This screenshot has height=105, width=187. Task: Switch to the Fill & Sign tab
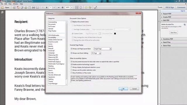click(169, 7)
